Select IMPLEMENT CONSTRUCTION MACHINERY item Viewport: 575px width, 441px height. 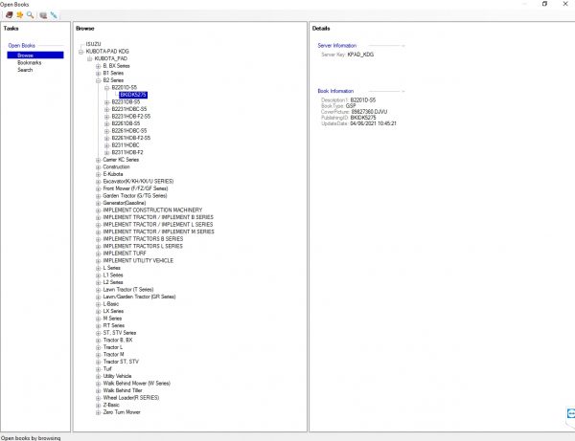click(x=152, y=210)
